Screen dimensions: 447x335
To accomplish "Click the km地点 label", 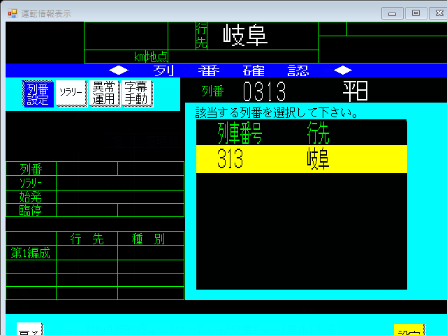I will (x=151, y=57).
